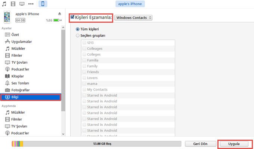Check the My Contacts group checkbox

click(84, 89)
